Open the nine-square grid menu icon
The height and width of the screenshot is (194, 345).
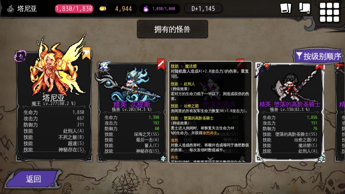tap(329, 12)
